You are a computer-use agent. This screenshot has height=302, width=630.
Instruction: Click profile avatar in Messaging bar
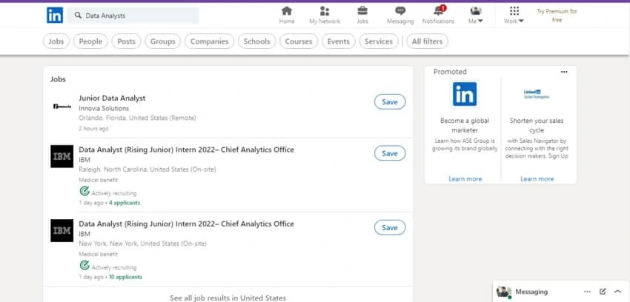coord(503,292)
